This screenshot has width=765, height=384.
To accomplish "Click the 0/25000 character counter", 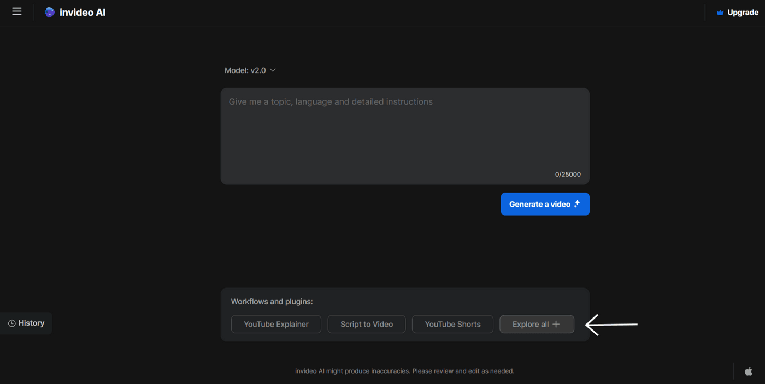I will point(568,174).
